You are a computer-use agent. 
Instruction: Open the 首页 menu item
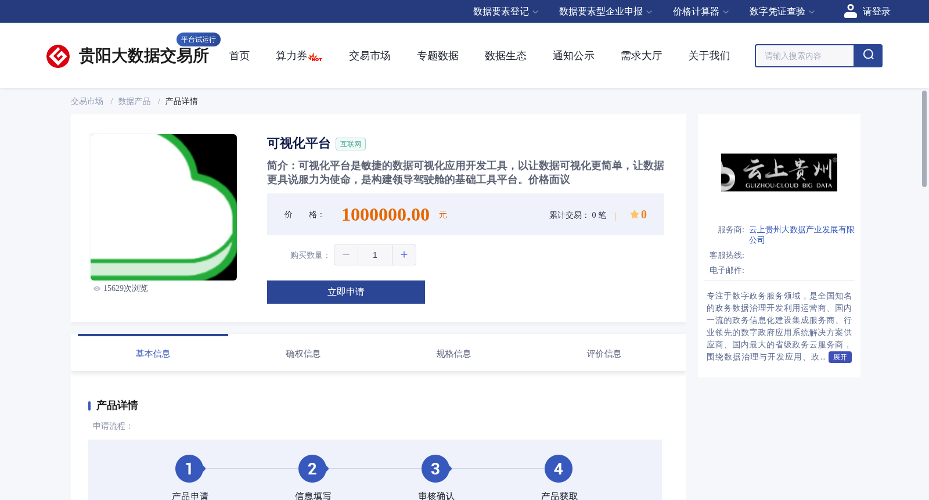[239, 56]
